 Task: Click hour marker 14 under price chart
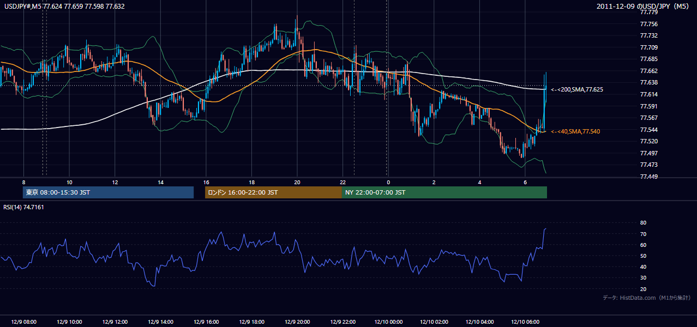tap(160, 181)
